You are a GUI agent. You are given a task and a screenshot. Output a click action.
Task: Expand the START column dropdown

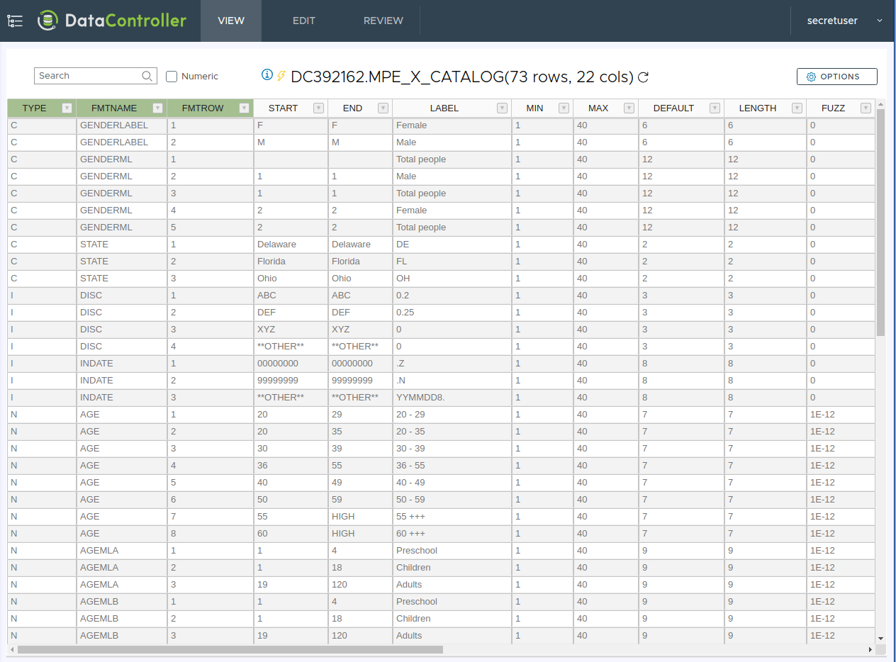coord(318,108)
